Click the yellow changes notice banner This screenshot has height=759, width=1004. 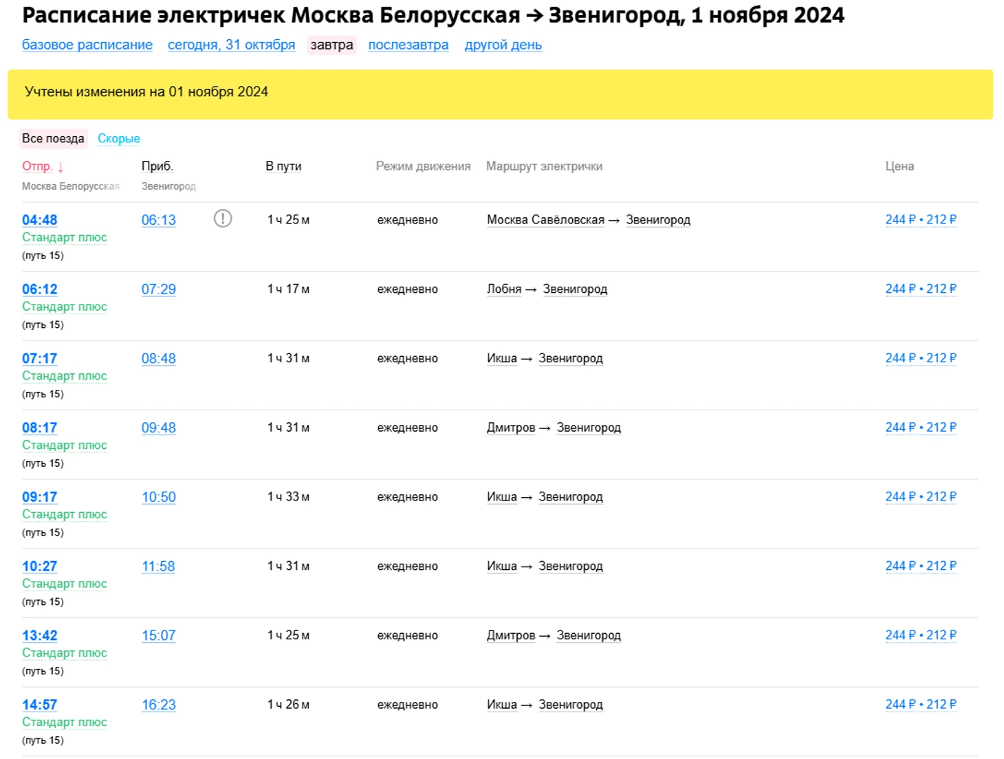pos(500,94)
